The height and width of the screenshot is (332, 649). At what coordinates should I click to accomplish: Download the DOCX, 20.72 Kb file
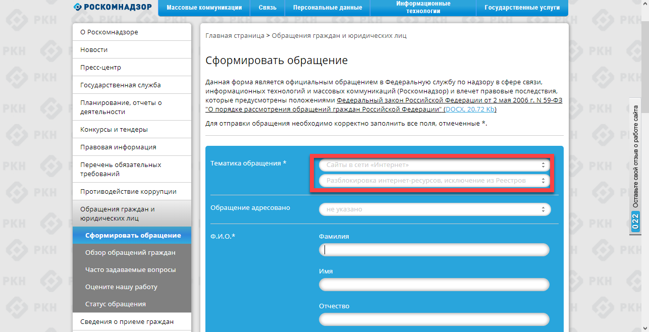point(470,109)
